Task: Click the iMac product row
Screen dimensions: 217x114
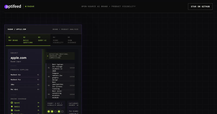Action: coord(25,84)
